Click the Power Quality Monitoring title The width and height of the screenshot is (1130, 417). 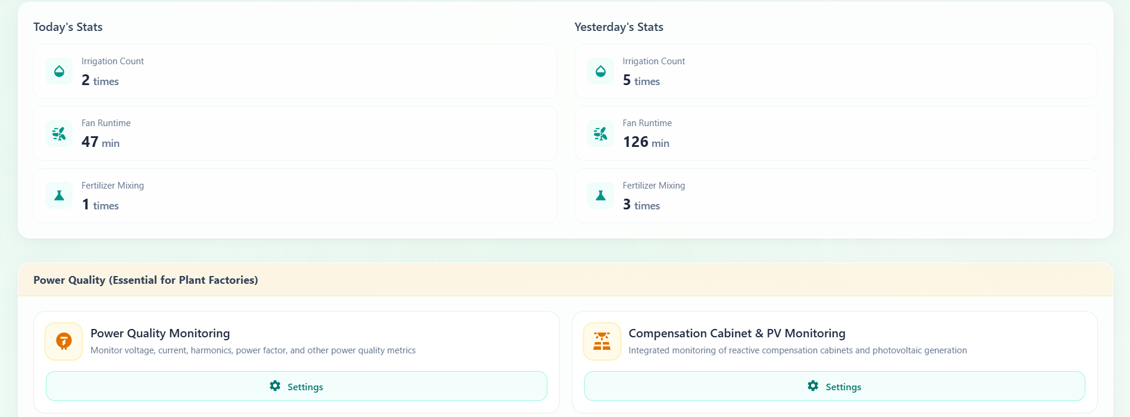(160, 333)
